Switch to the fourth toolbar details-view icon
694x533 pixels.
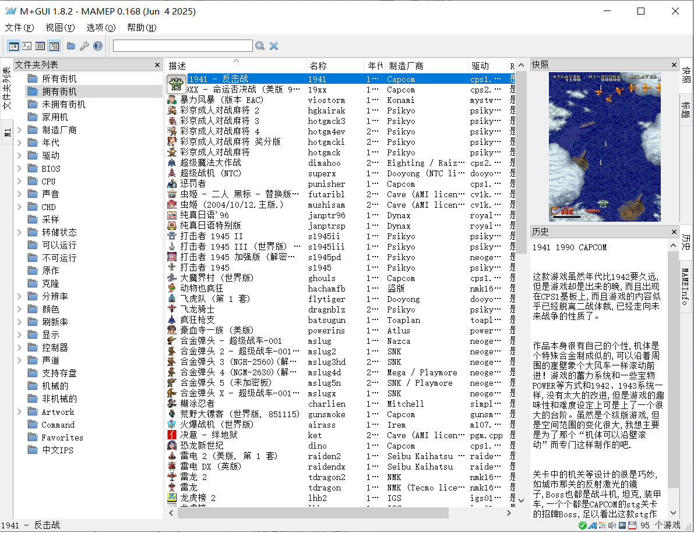pos(54,46)
